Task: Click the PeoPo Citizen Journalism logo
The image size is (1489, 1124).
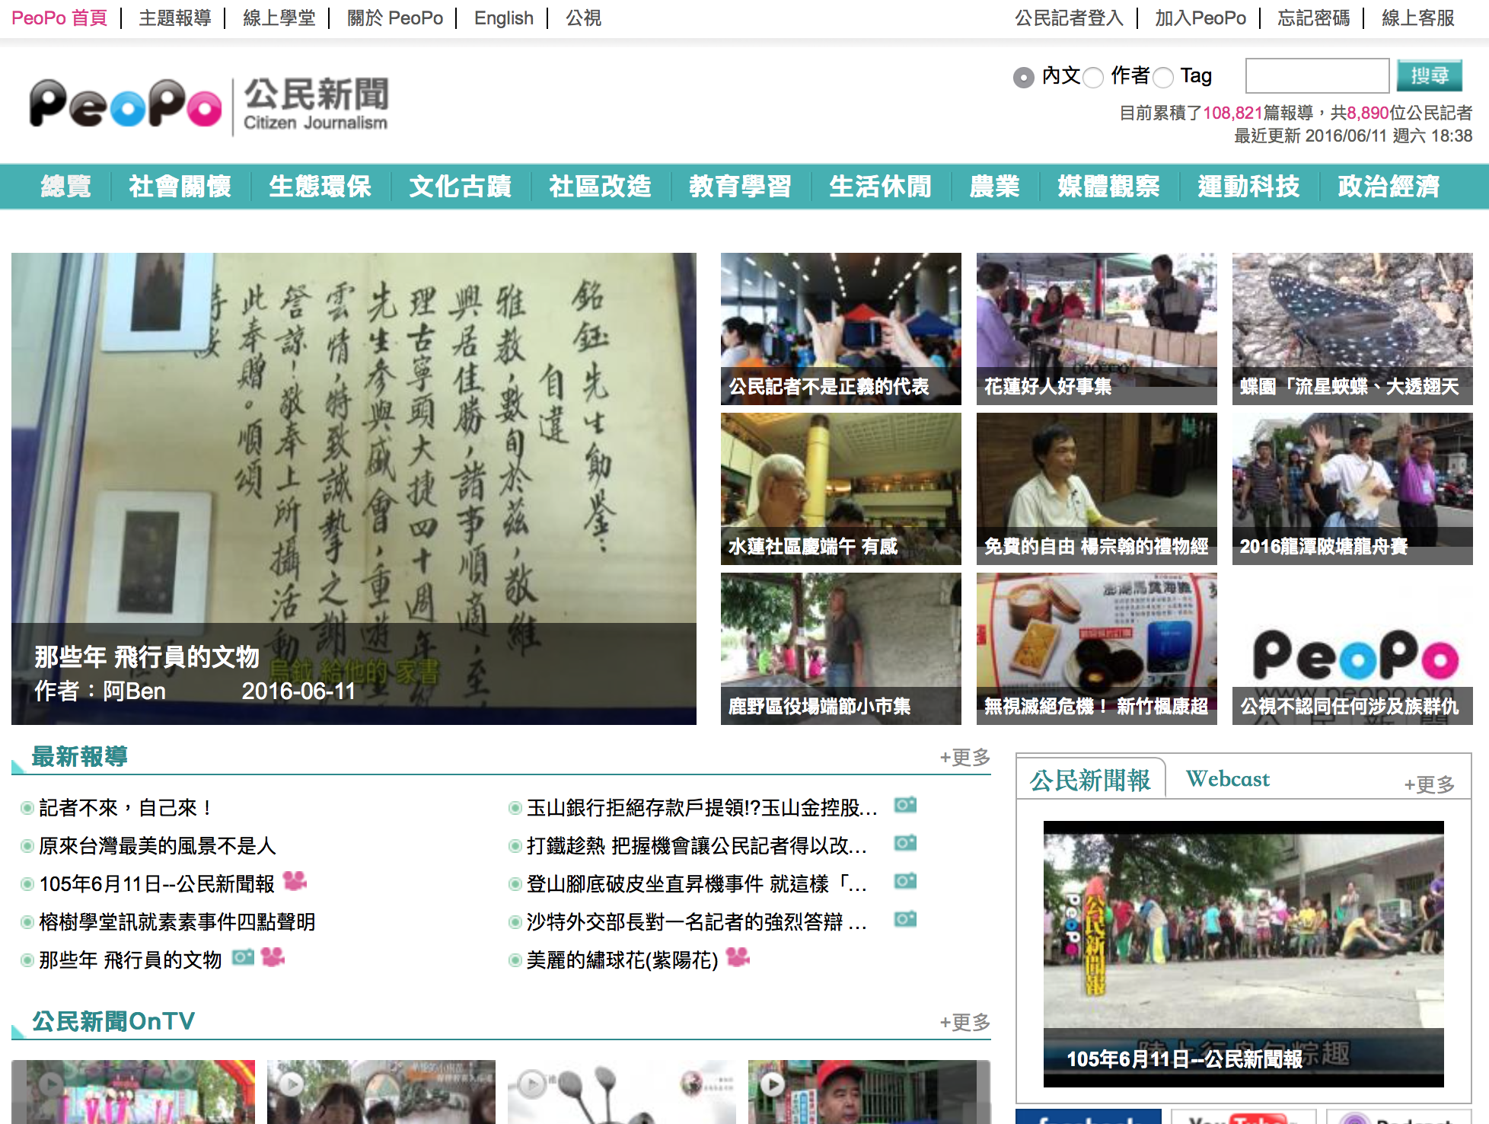Action: tap(209, 105)
